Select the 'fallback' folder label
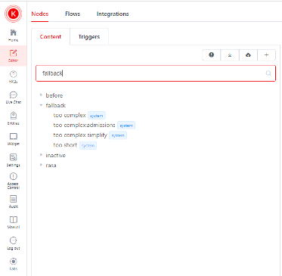The width and height of the screenshot is (282, 276). pos(56,105)
